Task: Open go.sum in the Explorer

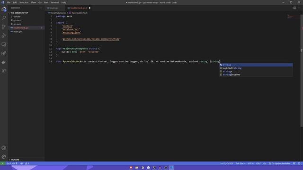Action: (17, 24)
